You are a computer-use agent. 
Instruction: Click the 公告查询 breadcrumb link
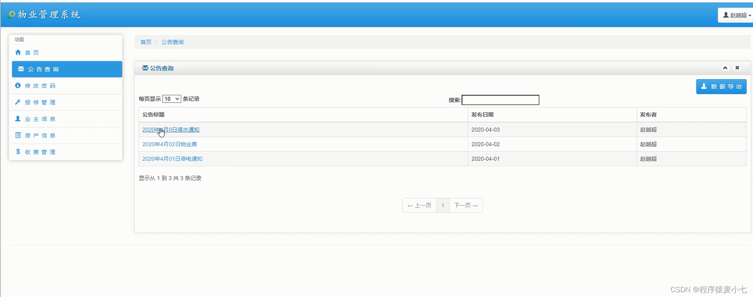point(172,42)
